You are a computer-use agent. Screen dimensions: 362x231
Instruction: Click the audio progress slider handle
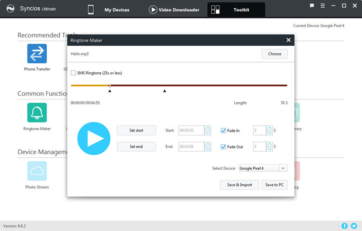(110, 85)
